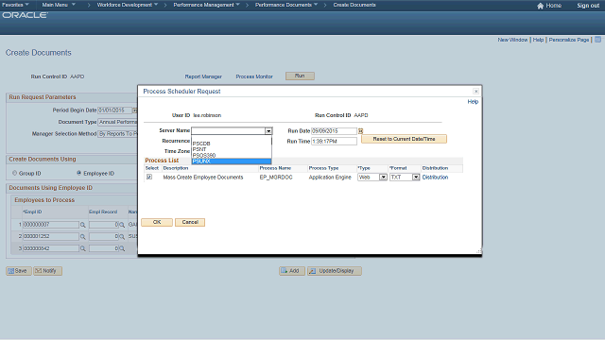Open Personalize Page link
The height and width of the screenshot is (340, 605).
[569, 40]
